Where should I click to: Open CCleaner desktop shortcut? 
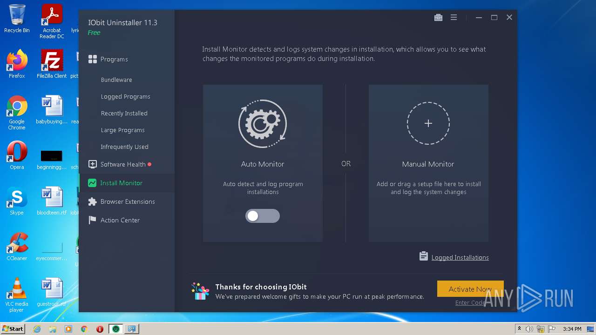coord(17,247)
